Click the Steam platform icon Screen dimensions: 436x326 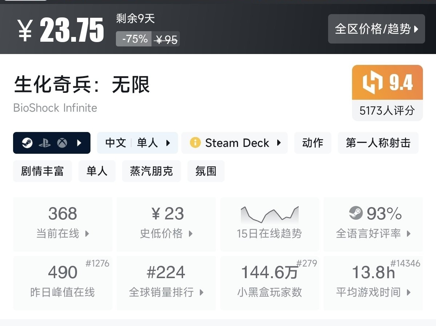click(x=27, y=143)
